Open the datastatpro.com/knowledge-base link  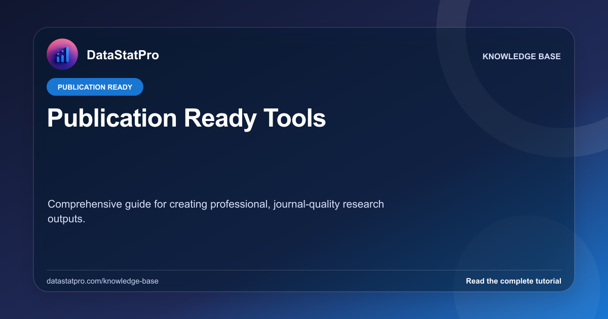click(102, 281)
